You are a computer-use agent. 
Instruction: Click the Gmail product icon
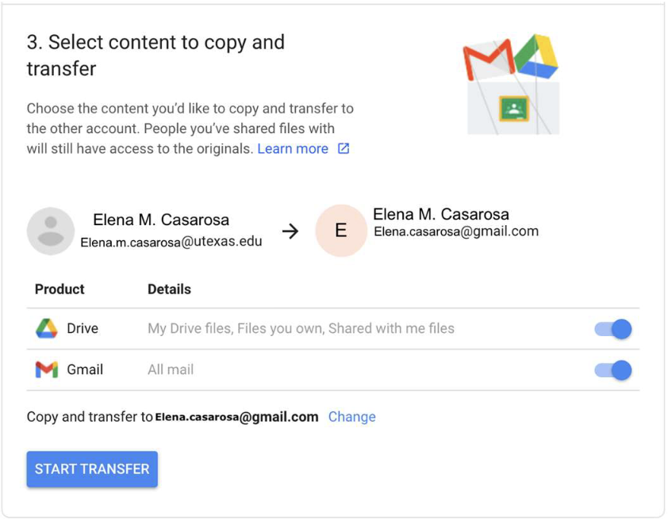point(47,369)
